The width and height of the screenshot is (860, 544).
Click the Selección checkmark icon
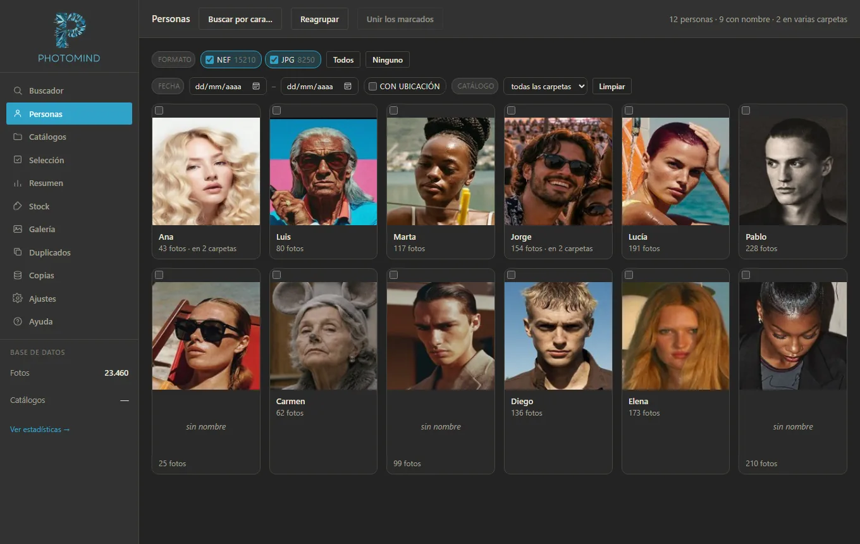pyautogui.click(x=18, y=160)
